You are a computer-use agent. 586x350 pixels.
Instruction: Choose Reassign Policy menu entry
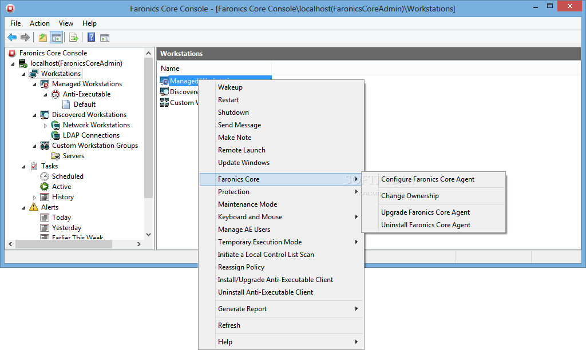coord(281,267)
